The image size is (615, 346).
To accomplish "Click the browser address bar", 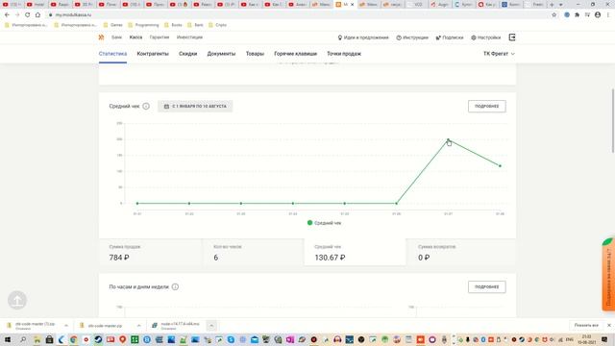I will (x=298, y=15).
